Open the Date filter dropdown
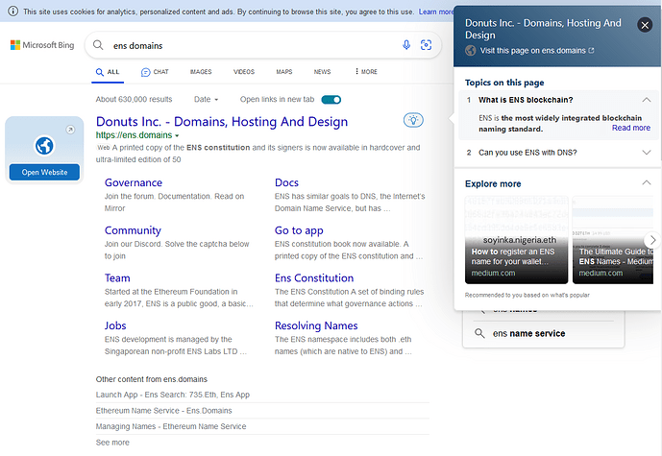Viewport: 662px width, 456px height. click(206, 100)
